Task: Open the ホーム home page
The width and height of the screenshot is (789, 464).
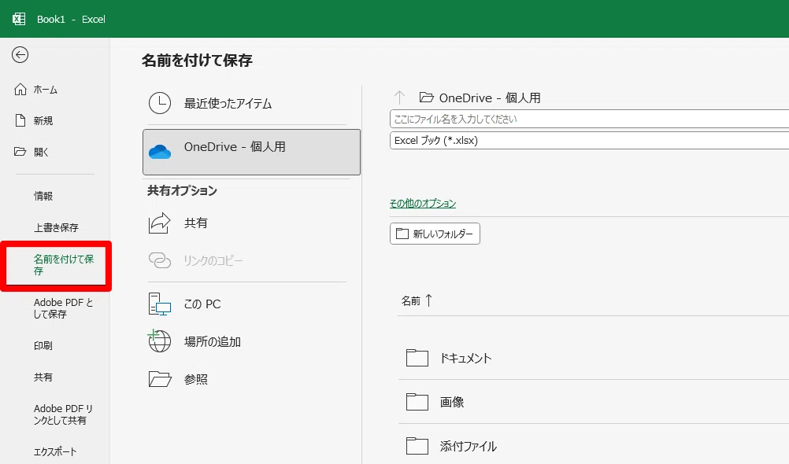Action: 46,90
